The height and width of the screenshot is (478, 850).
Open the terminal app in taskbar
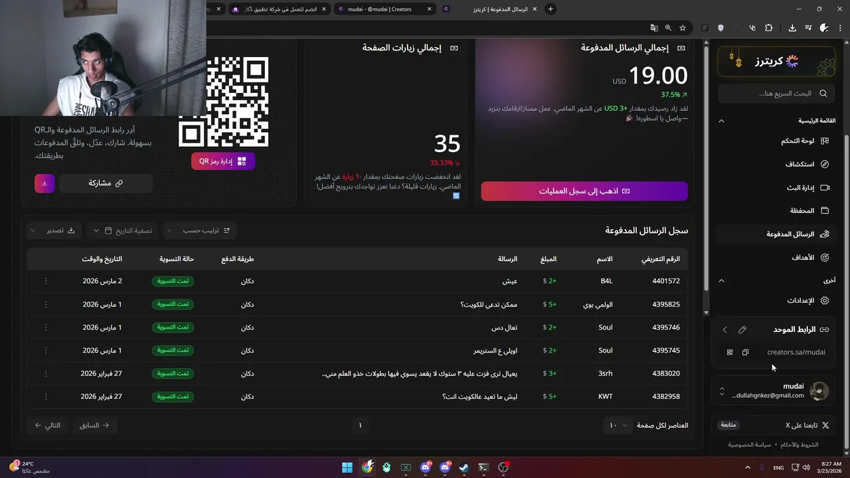[x=483, y=467]
